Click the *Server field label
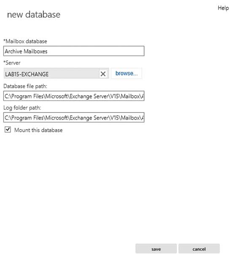The height and width of the screenshot is (256, 232). pos(12,63)
